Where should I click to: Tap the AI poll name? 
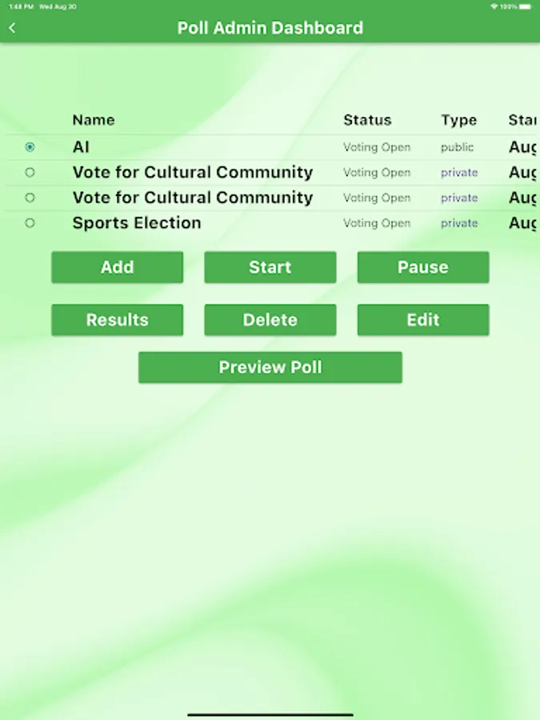point(81,147)
